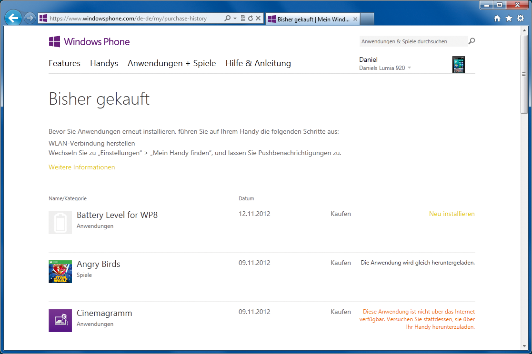Click the date 12.11.2012
The width and height of the screenshot is (532, 354).
click(254, 214)
